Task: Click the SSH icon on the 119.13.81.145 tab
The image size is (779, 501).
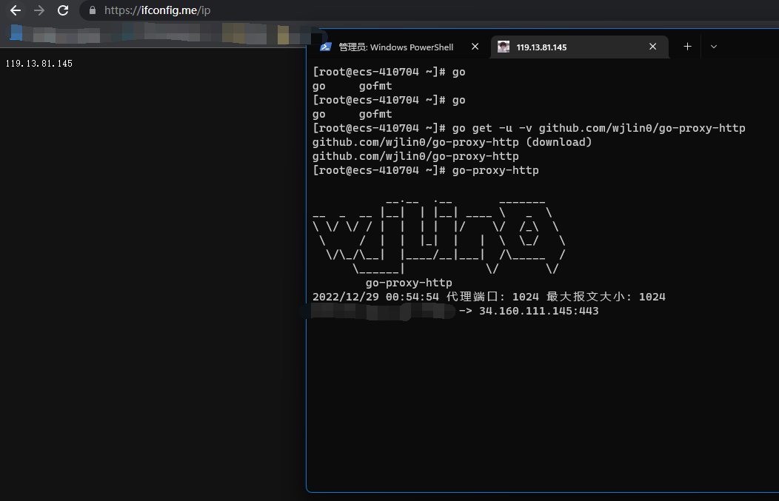Action: pyautogui.click(x=504, y=46)
